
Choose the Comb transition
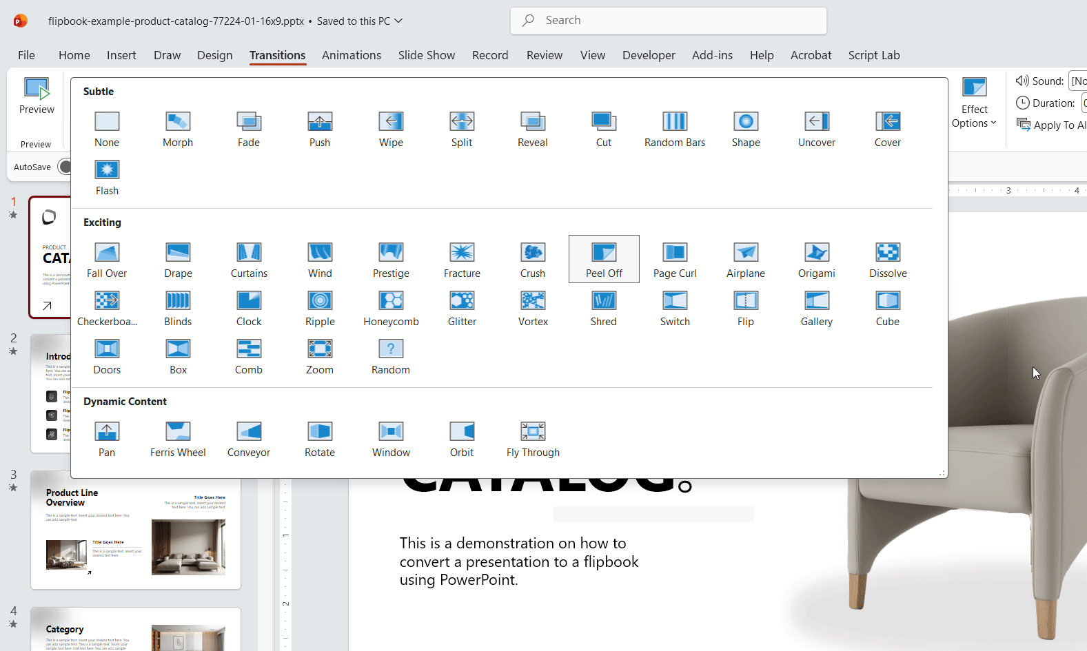pyautogui.click(x=249, y=356)
